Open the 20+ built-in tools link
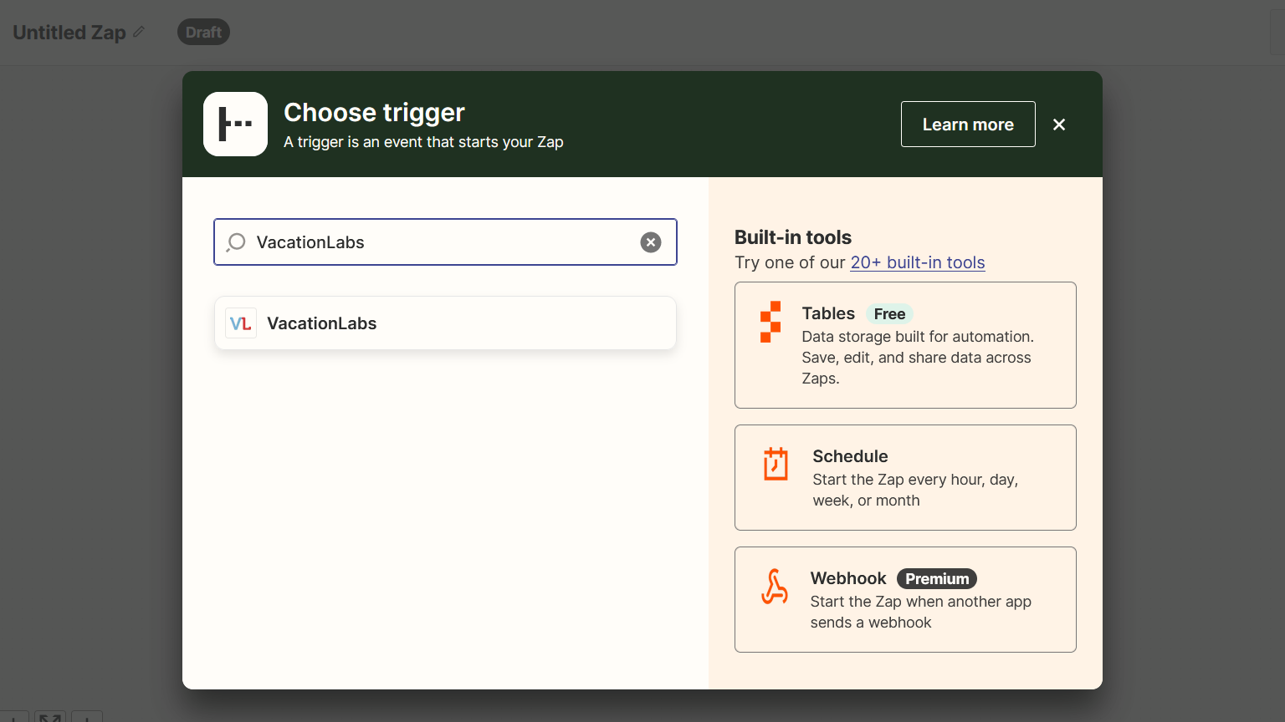 point(917,262)
